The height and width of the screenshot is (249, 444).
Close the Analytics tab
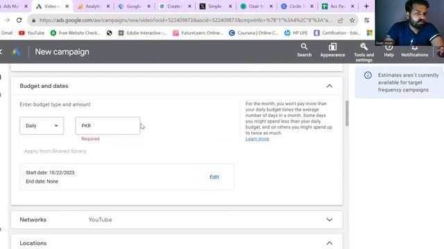point(108,6)
